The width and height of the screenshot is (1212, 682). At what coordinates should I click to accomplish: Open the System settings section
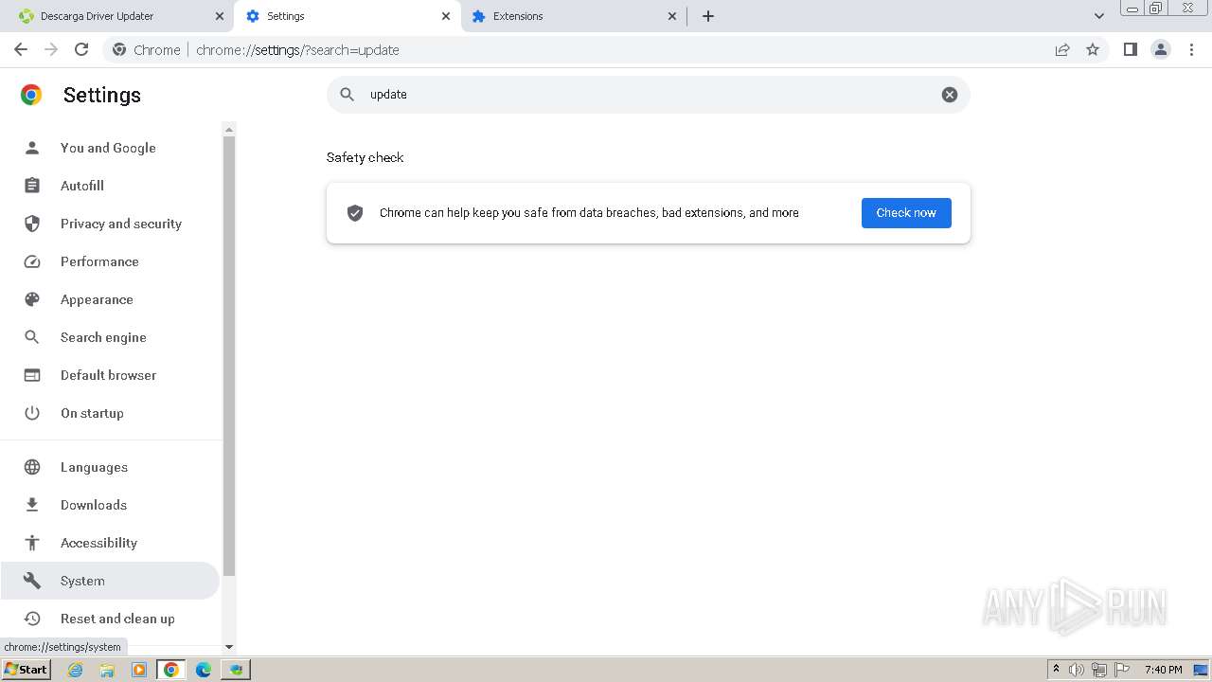[x=110, y=581]
